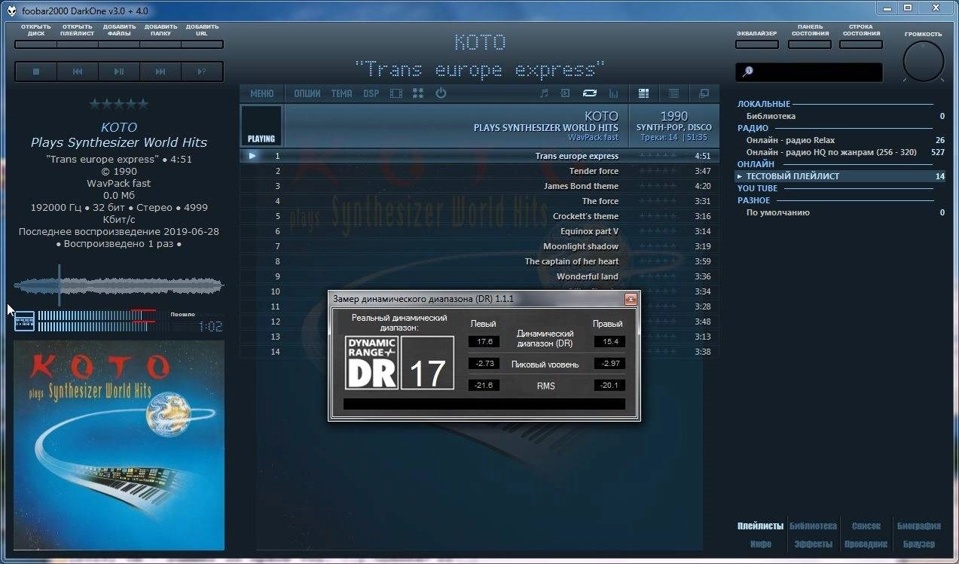This screenshot has height=564, width=959.
Task: Toggle the СТРОКА СОСТОЯНИЯ button
Action: click(x=861, y=44)
